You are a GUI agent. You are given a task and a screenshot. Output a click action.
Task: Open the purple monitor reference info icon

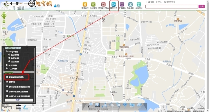pos(122,5)
